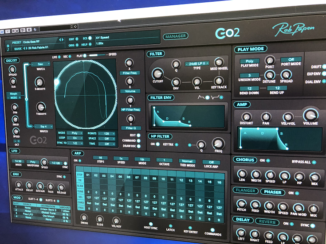Click the VEL>VOL knob

(x=288, y=117)
